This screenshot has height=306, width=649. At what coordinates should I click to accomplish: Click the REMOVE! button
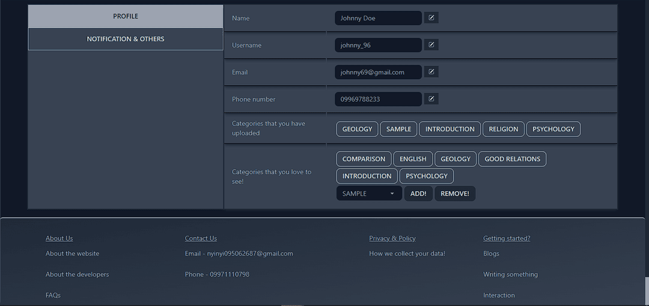click(455, 194)
